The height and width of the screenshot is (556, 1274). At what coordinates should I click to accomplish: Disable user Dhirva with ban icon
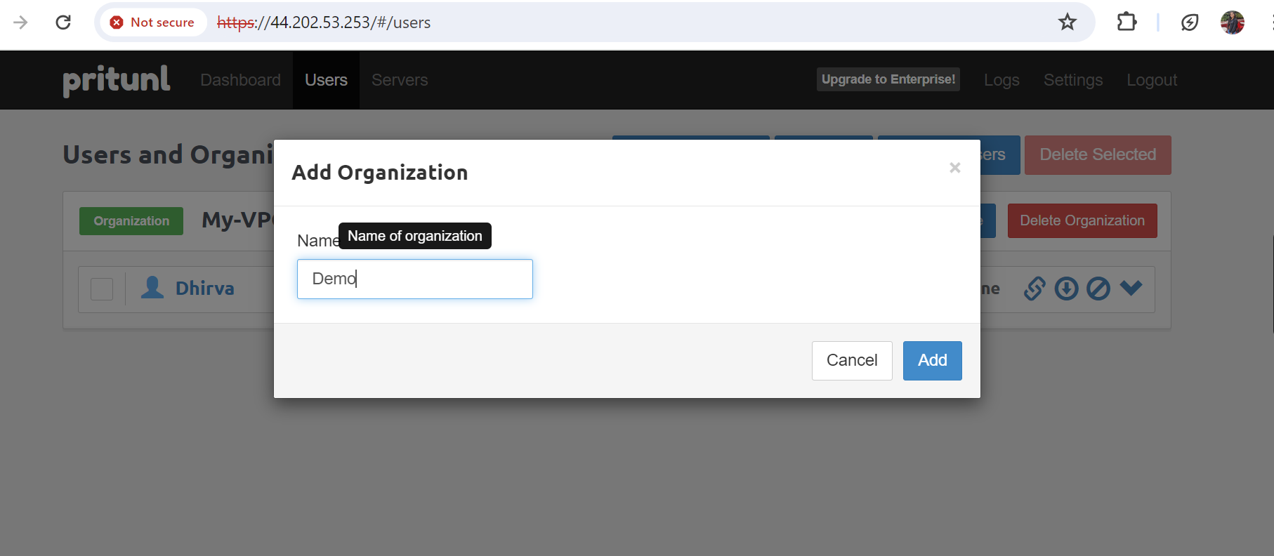click(x=1098, y=289)
